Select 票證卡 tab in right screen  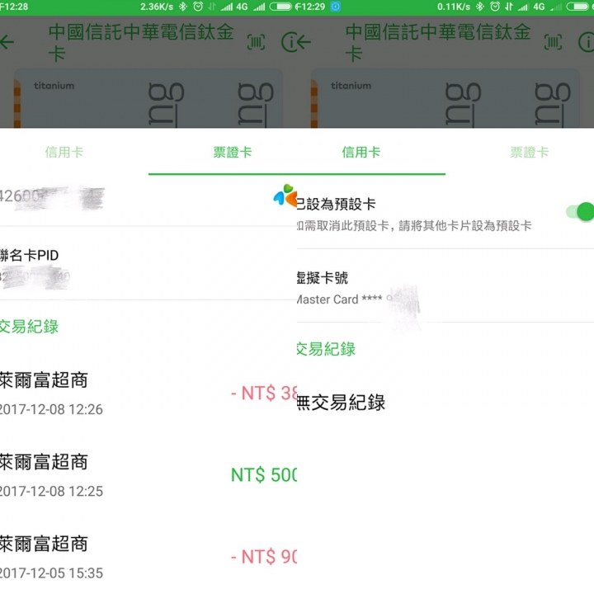(529, 153)
